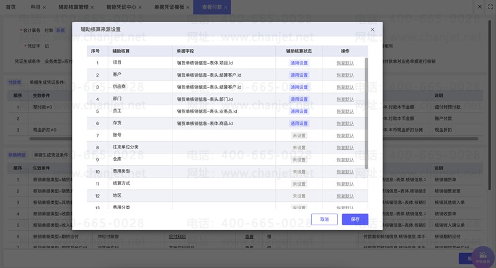This screenshot has width=496, height=268.
Task: Click the 取消 button
Action: point(324,219)
